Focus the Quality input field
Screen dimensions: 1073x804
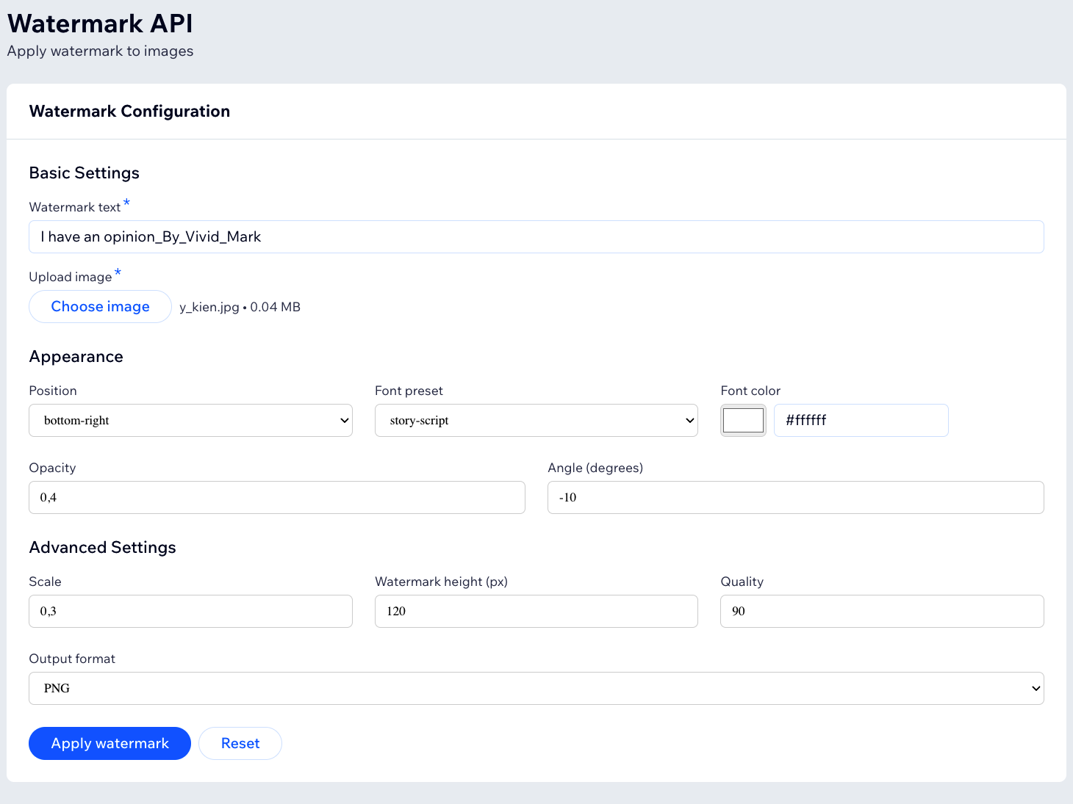(881, 612)
